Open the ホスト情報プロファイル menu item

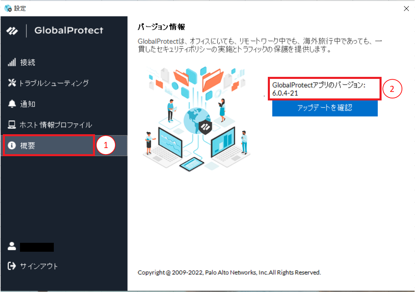coord(64,124)
